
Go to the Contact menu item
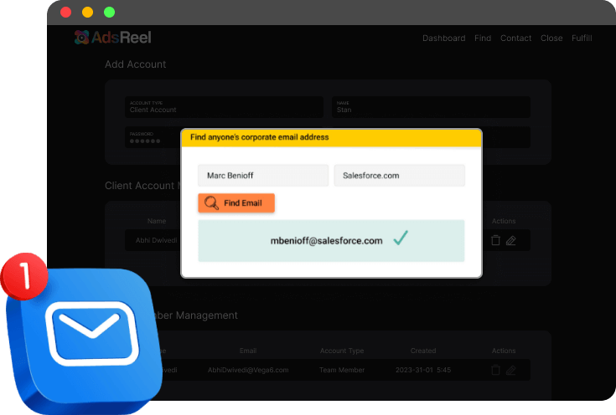click(515, 38)
